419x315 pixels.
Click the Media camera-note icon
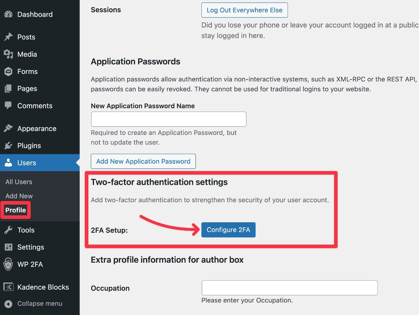click(8, 54)
